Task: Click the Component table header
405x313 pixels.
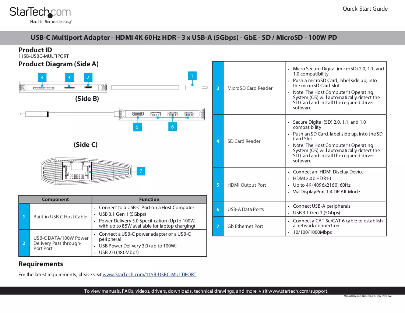Action: (55, 199)
